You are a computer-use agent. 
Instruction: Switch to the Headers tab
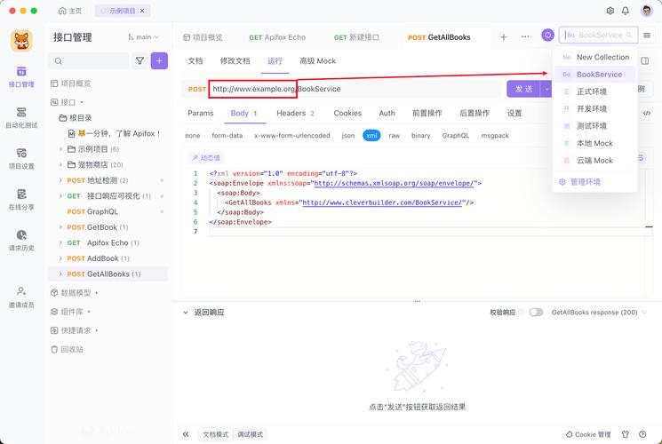[x=295, y=114]
